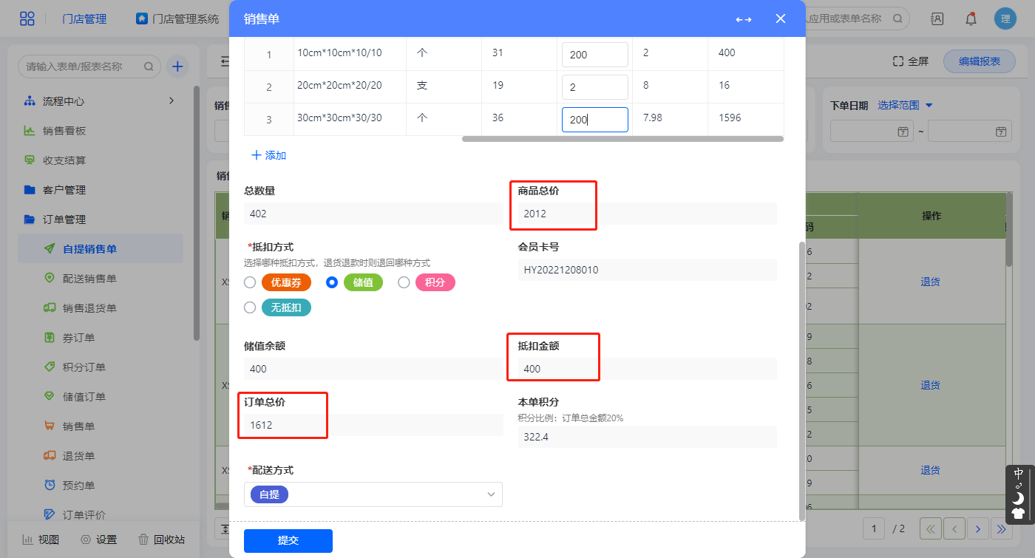1035x558 pixels.
Task: Click the user avatar 理
Action: [x=1005, y=19]
